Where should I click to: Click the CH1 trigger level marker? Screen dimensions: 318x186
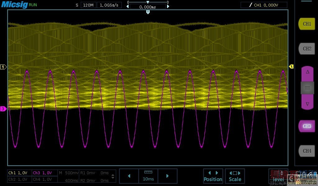pos(291,66)
